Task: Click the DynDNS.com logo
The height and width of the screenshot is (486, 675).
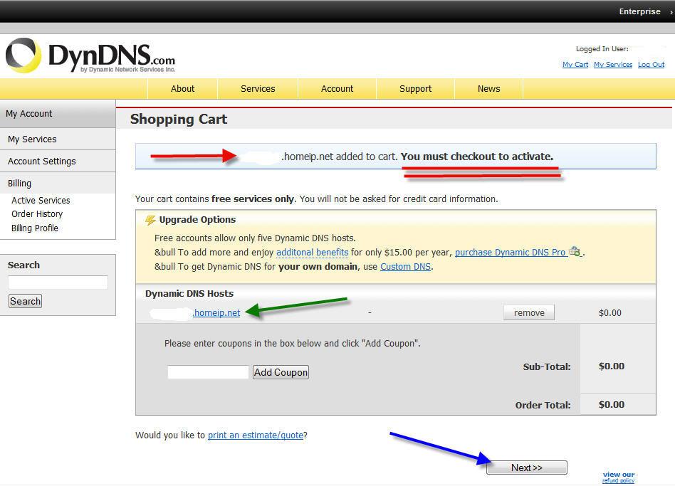Action: click(x=90, y=56)
